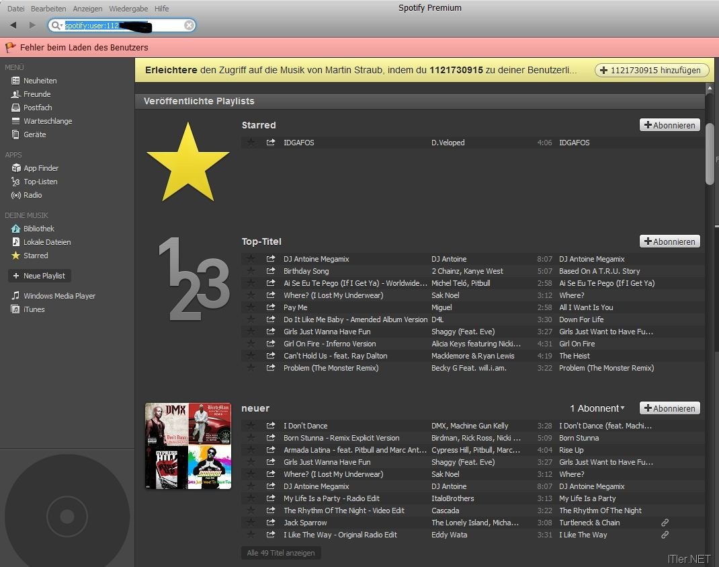
Task: Star the Jack Sparrow track
Action: [251, 523]
